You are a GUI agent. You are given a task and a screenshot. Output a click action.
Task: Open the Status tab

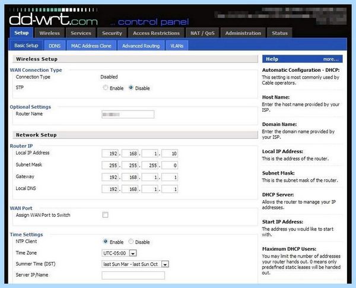pos(279,33)
